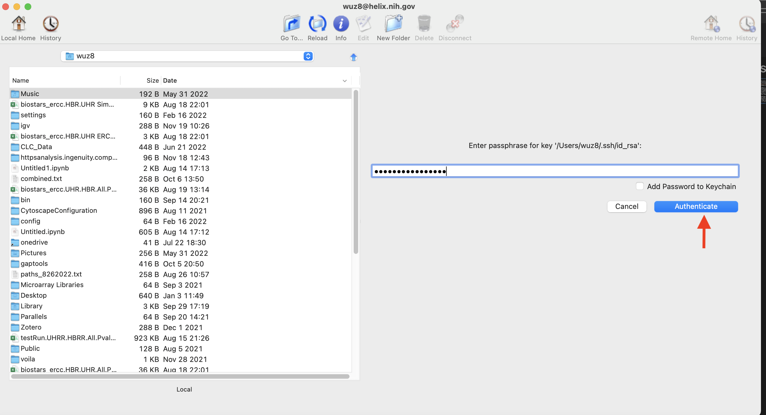The width and height of the screenshot is (766, 415).
Task: Sort by Size column header
Action: click(152, 81)
